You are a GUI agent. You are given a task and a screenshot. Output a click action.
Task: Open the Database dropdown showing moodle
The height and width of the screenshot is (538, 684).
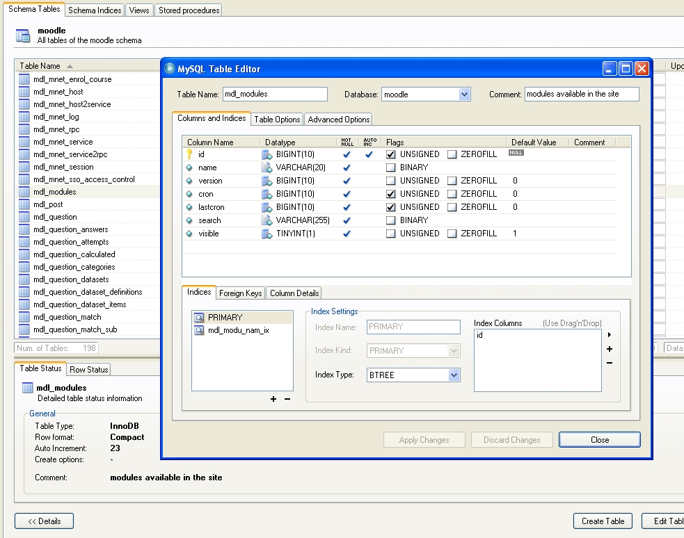464,94
